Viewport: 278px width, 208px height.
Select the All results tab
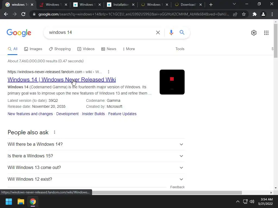pyautogui.click(x=12, y=49)
